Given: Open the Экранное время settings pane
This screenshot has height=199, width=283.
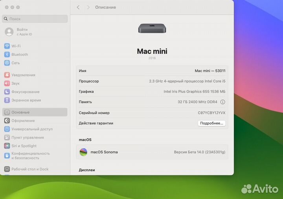Looking at the screenshot, I should (x=35, y=100).
